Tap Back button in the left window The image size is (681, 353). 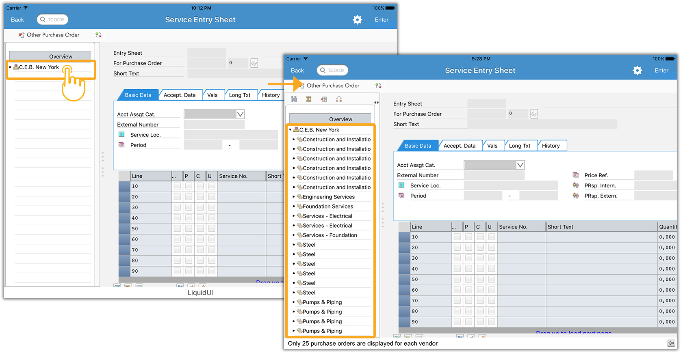(x=17, y=19)
